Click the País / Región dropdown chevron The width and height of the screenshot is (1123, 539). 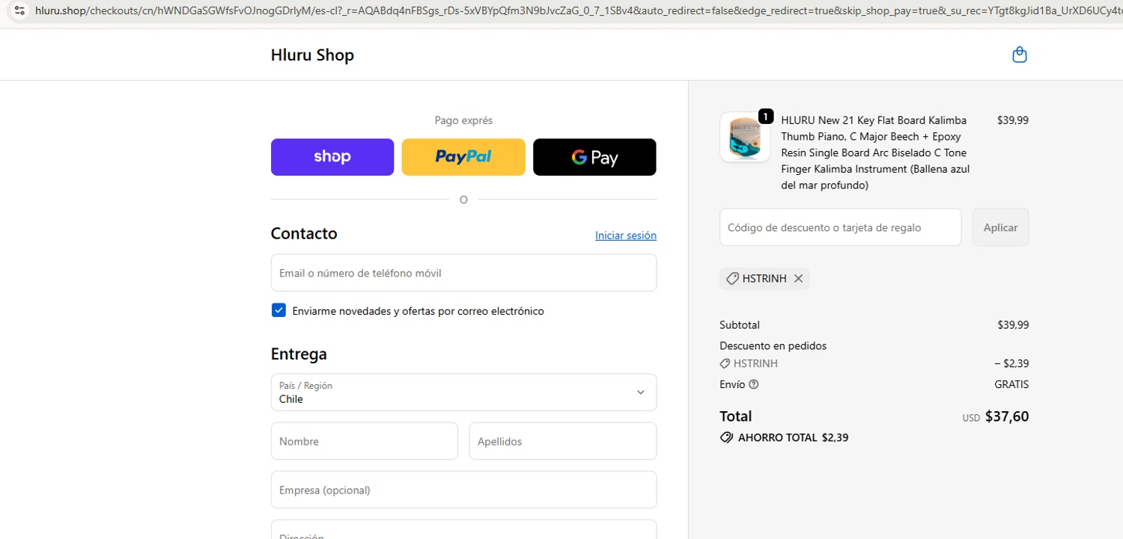click(640, 392)
